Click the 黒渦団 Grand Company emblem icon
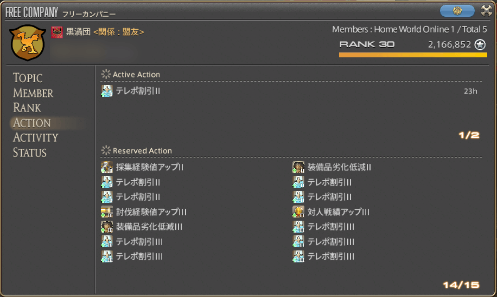Image resolution: width=497 pixels, height=297 pixels. tap(57, 32)
